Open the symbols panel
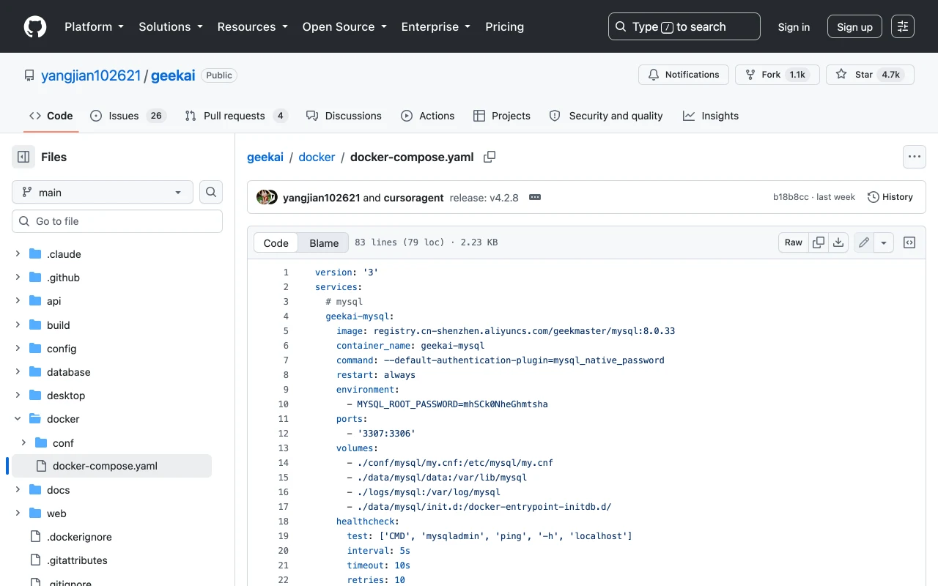 click(x=909, y=242)
